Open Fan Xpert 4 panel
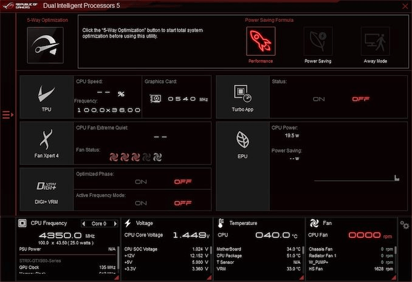 pos(47,143)
